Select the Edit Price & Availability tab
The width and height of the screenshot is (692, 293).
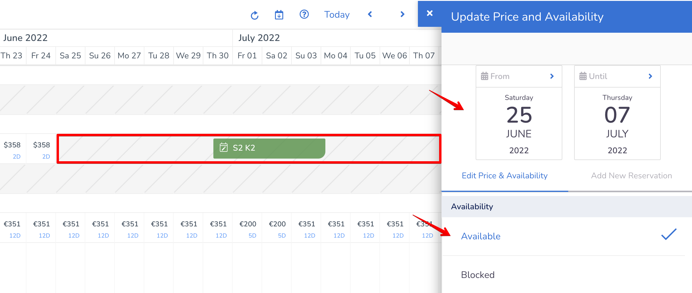pos(505,175)
